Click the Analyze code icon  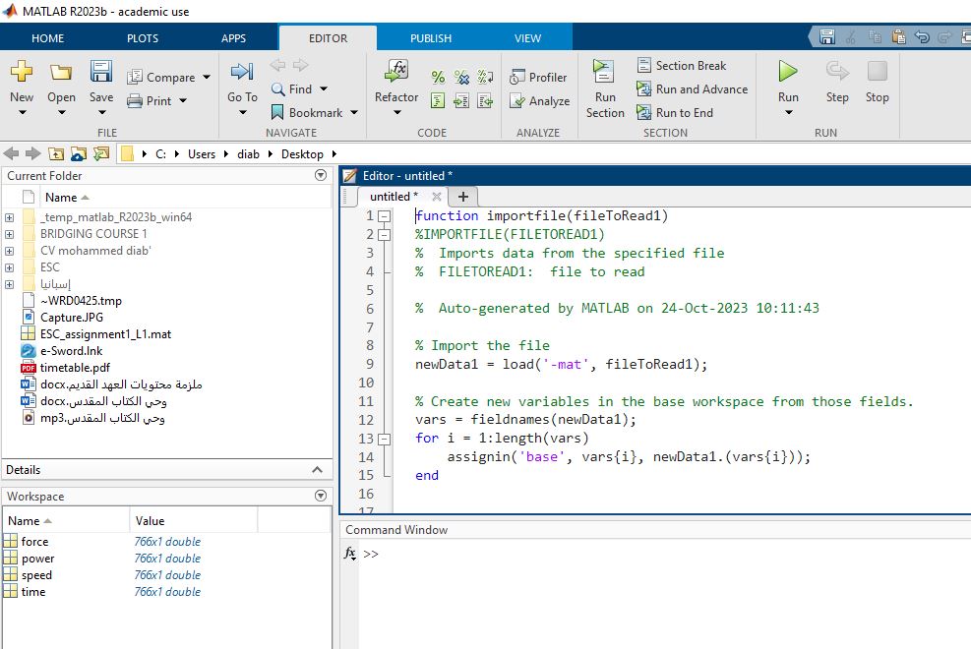[x=539, y=101]
